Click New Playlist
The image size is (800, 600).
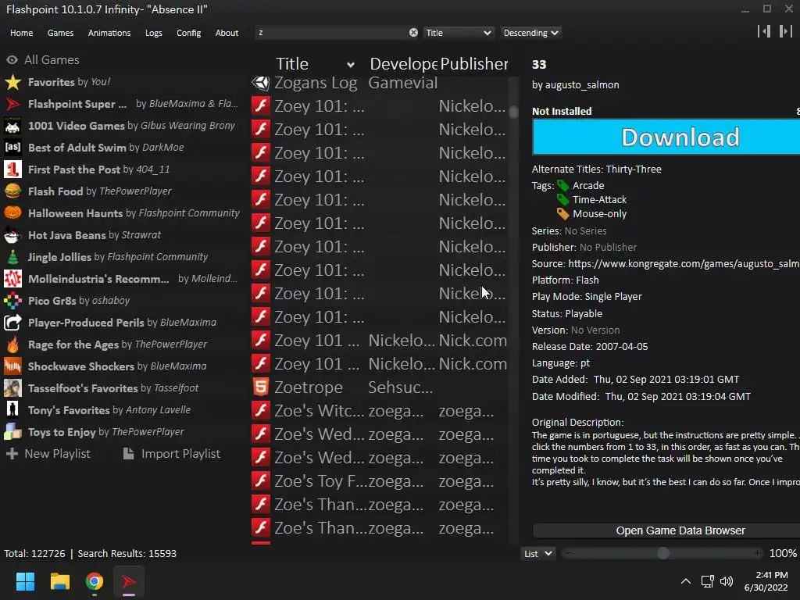pos(48,454)
